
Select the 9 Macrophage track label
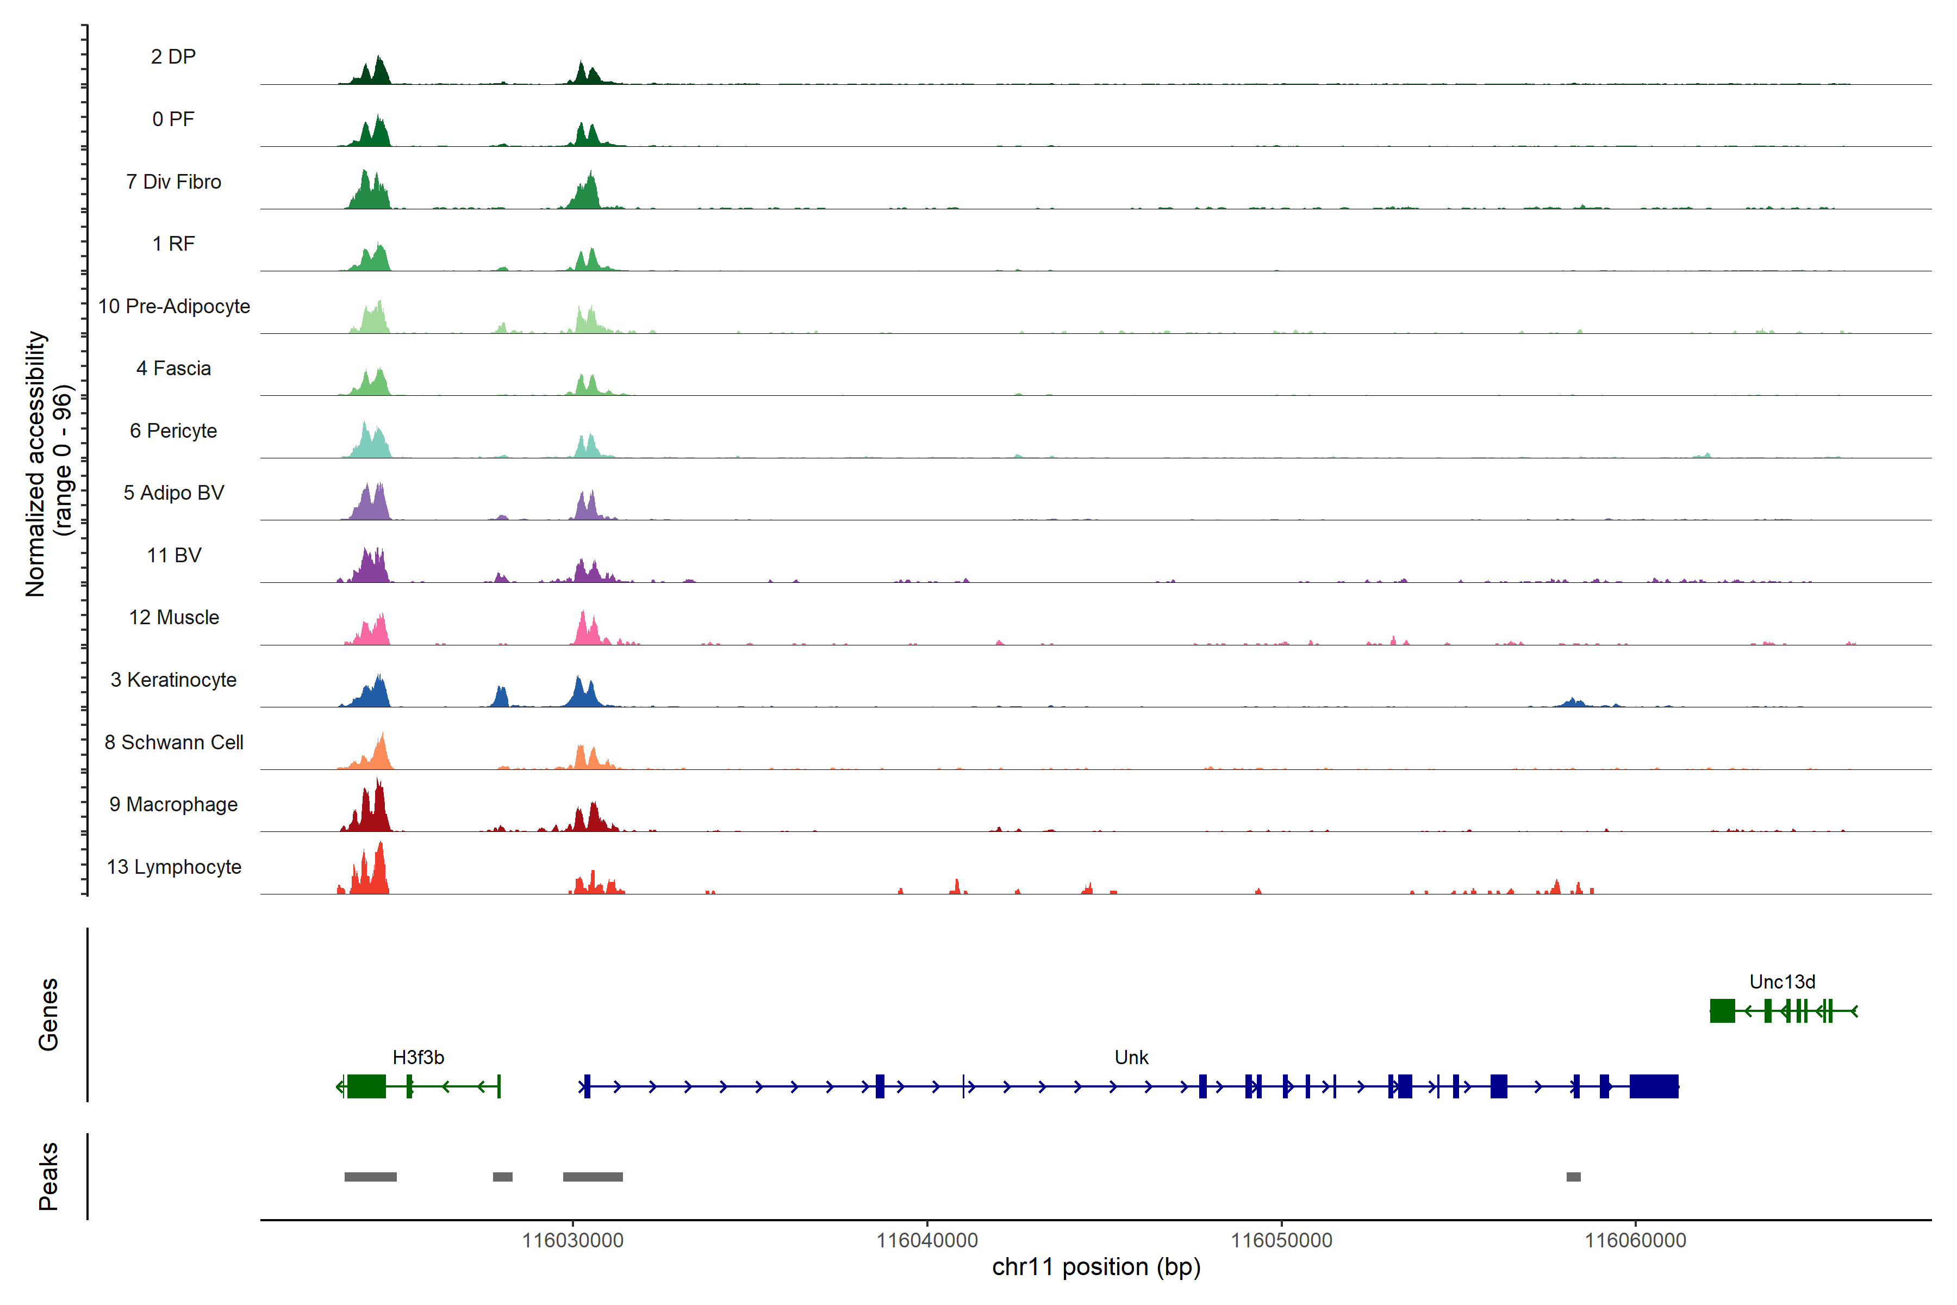point(173,804)
